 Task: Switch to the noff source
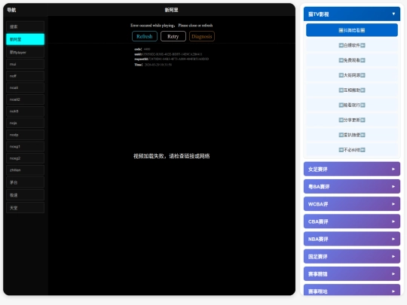(x=25, y=76)
